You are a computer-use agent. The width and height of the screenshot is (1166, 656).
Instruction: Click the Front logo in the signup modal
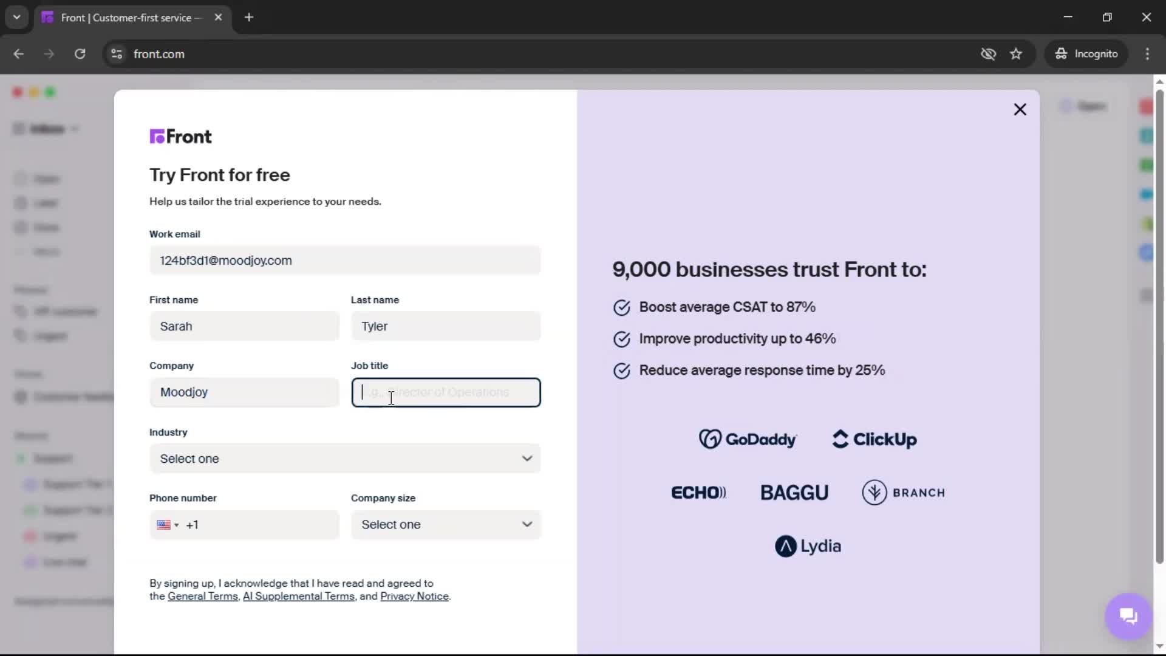pyautogui.click(x=180, y=136)
